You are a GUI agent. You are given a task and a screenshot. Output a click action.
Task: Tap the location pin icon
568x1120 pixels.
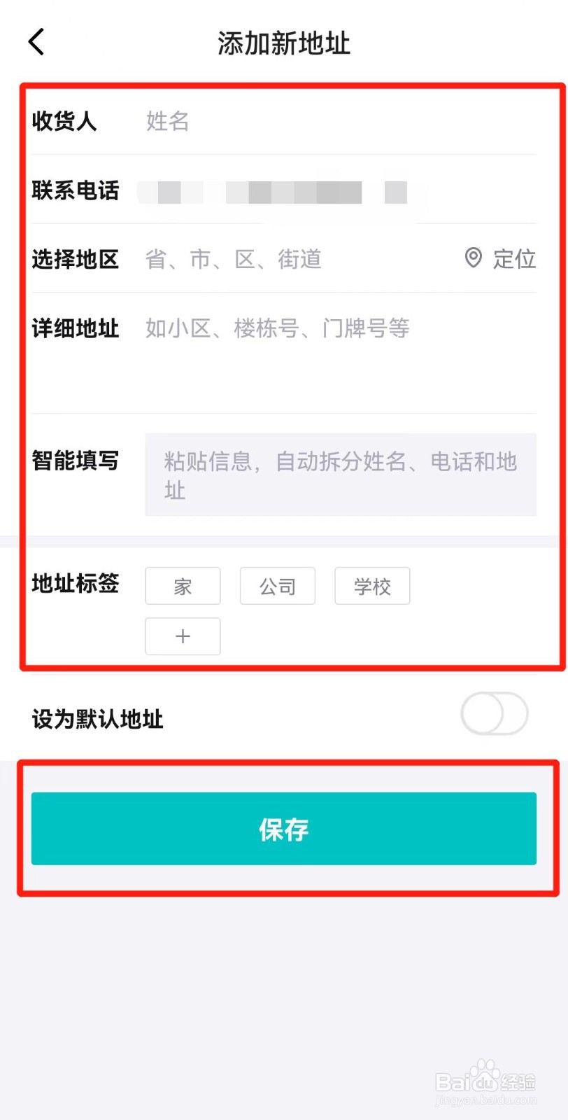[474, 258]
